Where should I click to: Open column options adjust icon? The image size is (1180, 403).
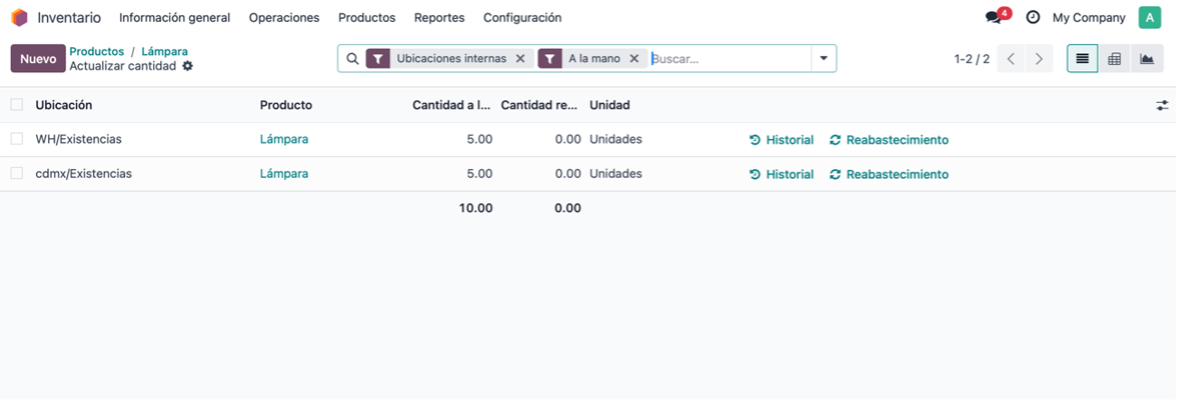point(1163,106)
